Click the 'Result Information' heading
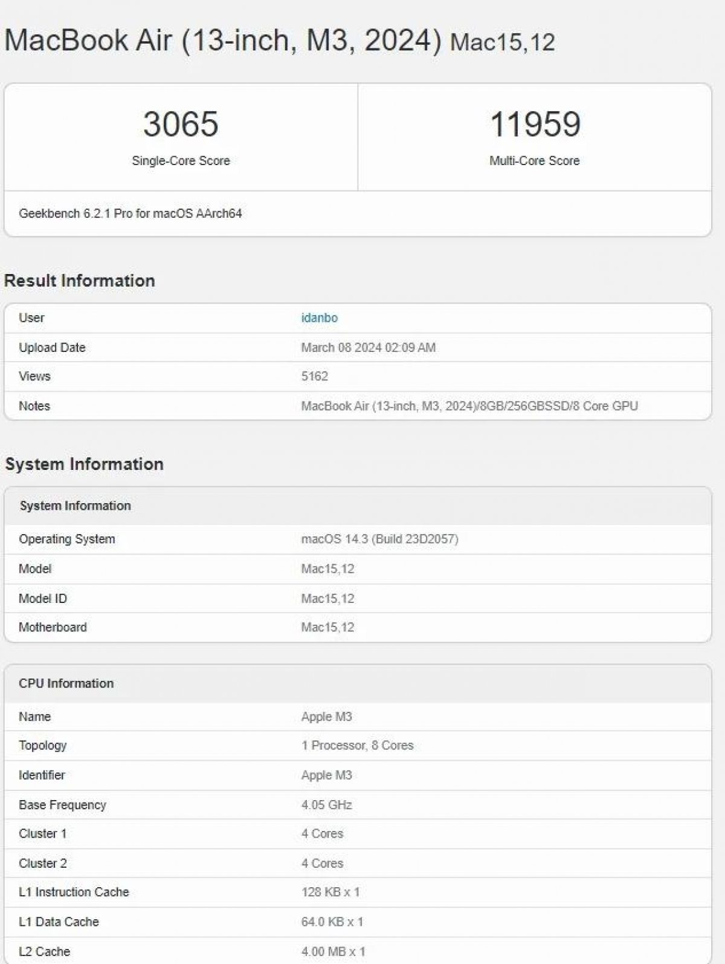Viewport: 725px width, 964px height. click(x=80, y=281)
